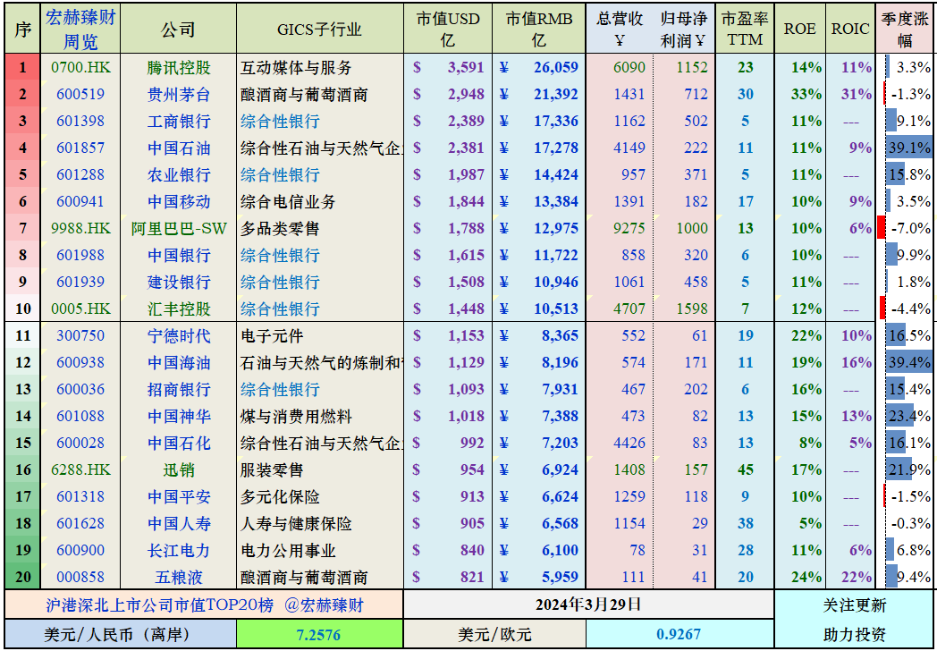
Task: Select 招商银行 company cell
Action: click(x=179, y=390)
